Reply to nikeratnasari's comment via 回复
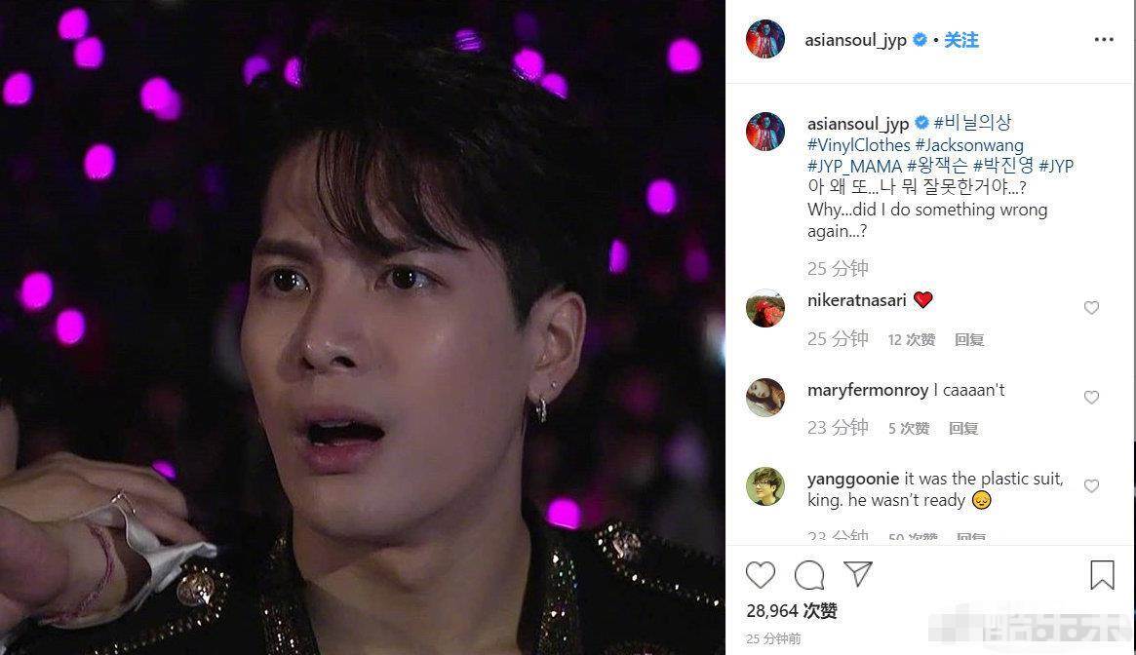 coord(969,340)
